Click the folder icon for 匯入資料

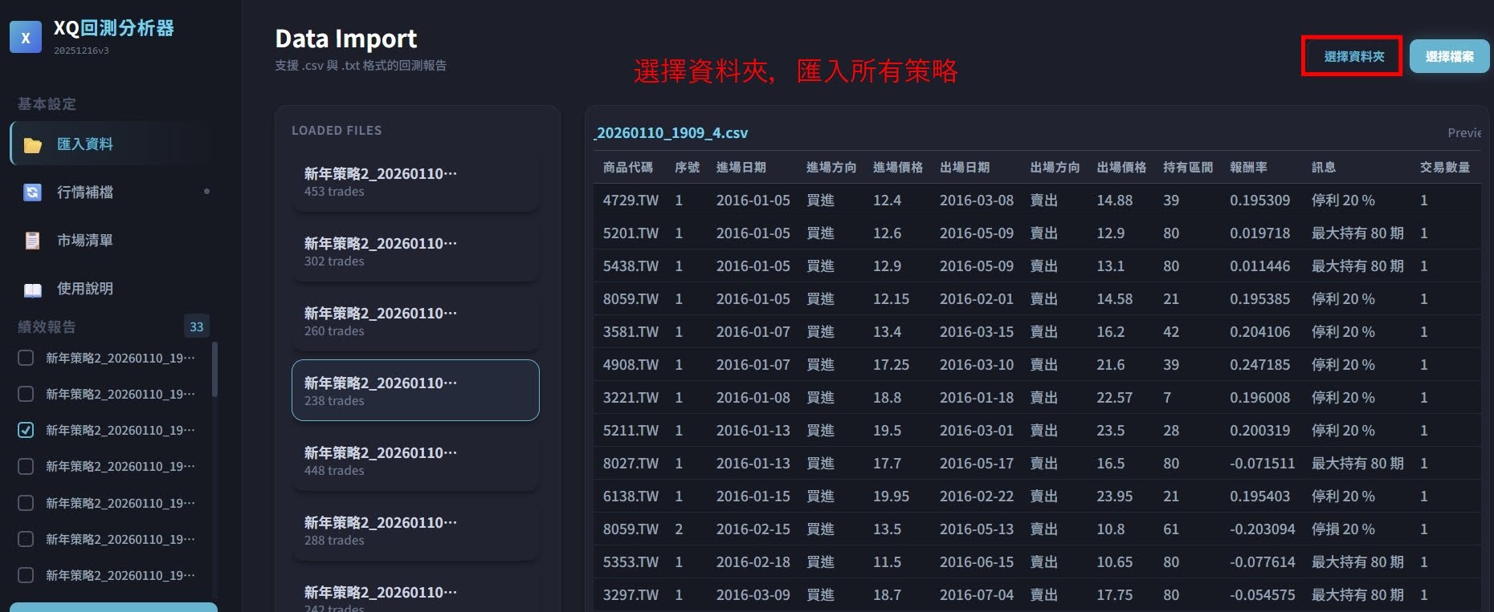33,145
